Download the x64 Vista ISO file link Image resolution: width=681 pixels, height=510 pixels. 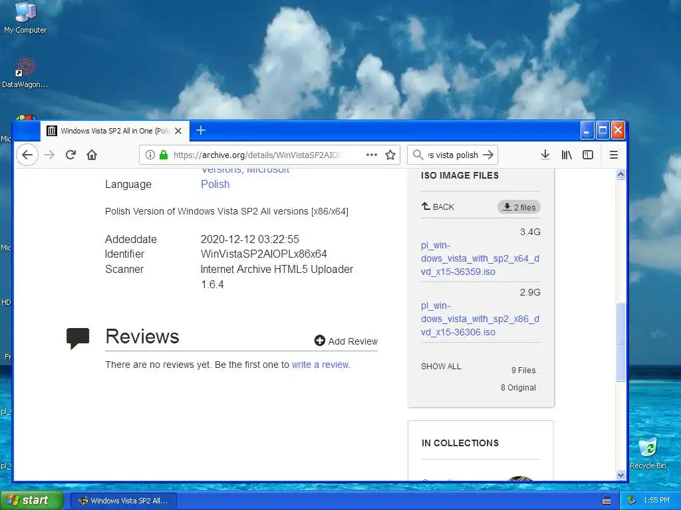[480, 258]
